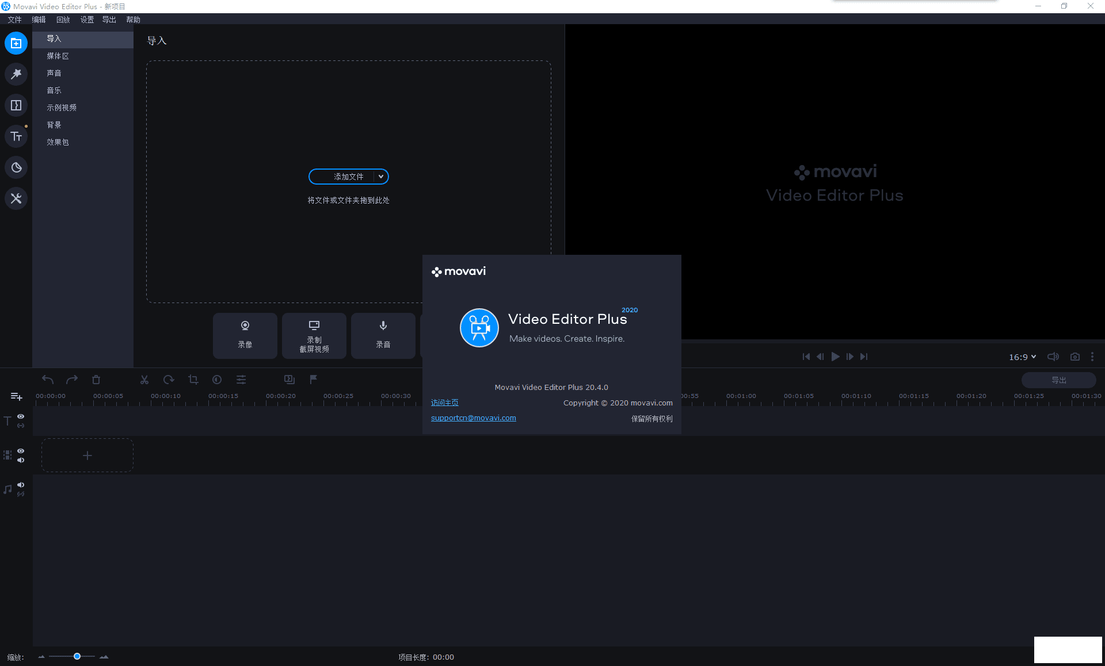
Task: Adjust the timeline zoom slider handle
Action: pos(77,656)
